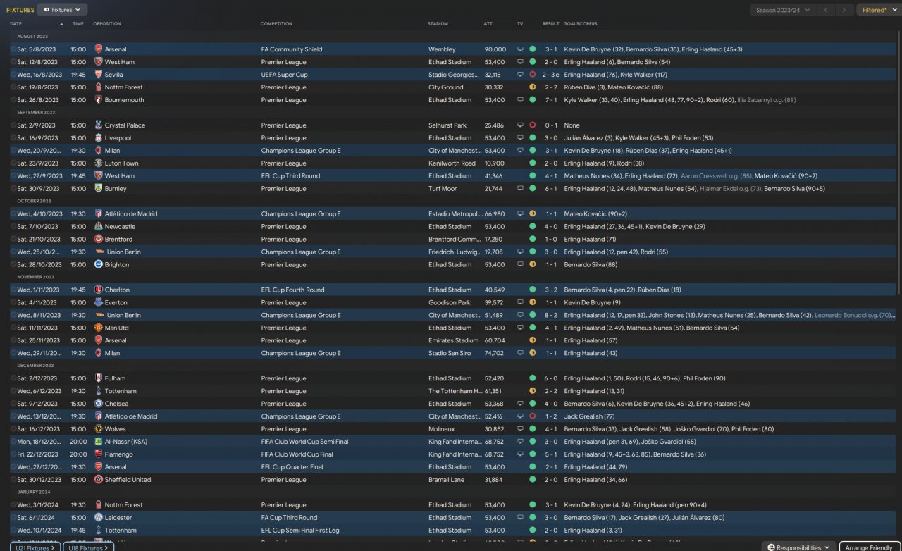Open the Fixtures view dropdown
902x551 pixels.
(x=62, y=10)
